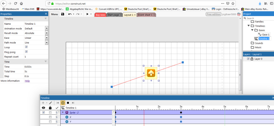
Task: Toggle visibility checkbox for Sprite - 2 track
Action: pos(44,112)
